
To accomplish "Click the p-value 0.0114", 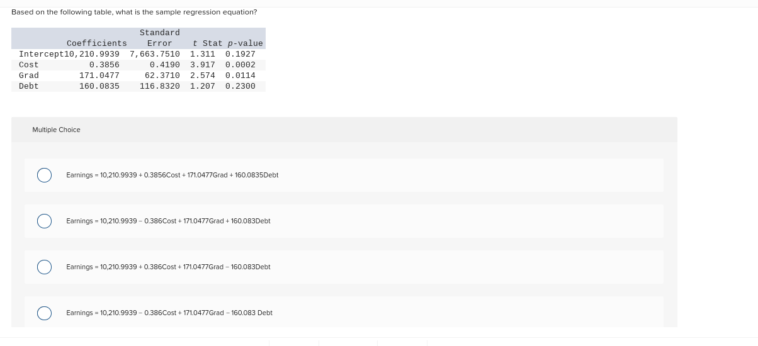I will [240, 75].
